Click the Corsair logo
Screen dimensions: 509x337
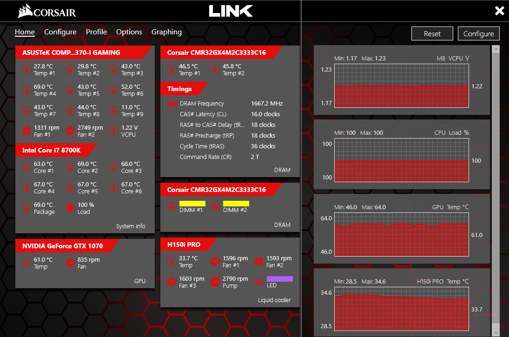(47, 11)
